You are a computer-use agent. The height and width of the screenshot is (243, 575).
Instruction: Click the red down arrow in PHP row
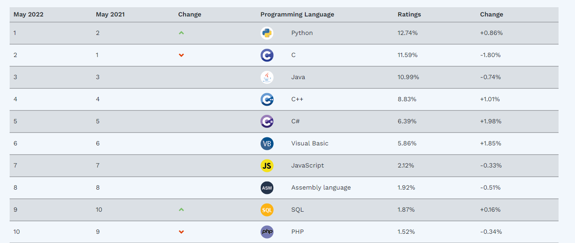coord(181,232)
